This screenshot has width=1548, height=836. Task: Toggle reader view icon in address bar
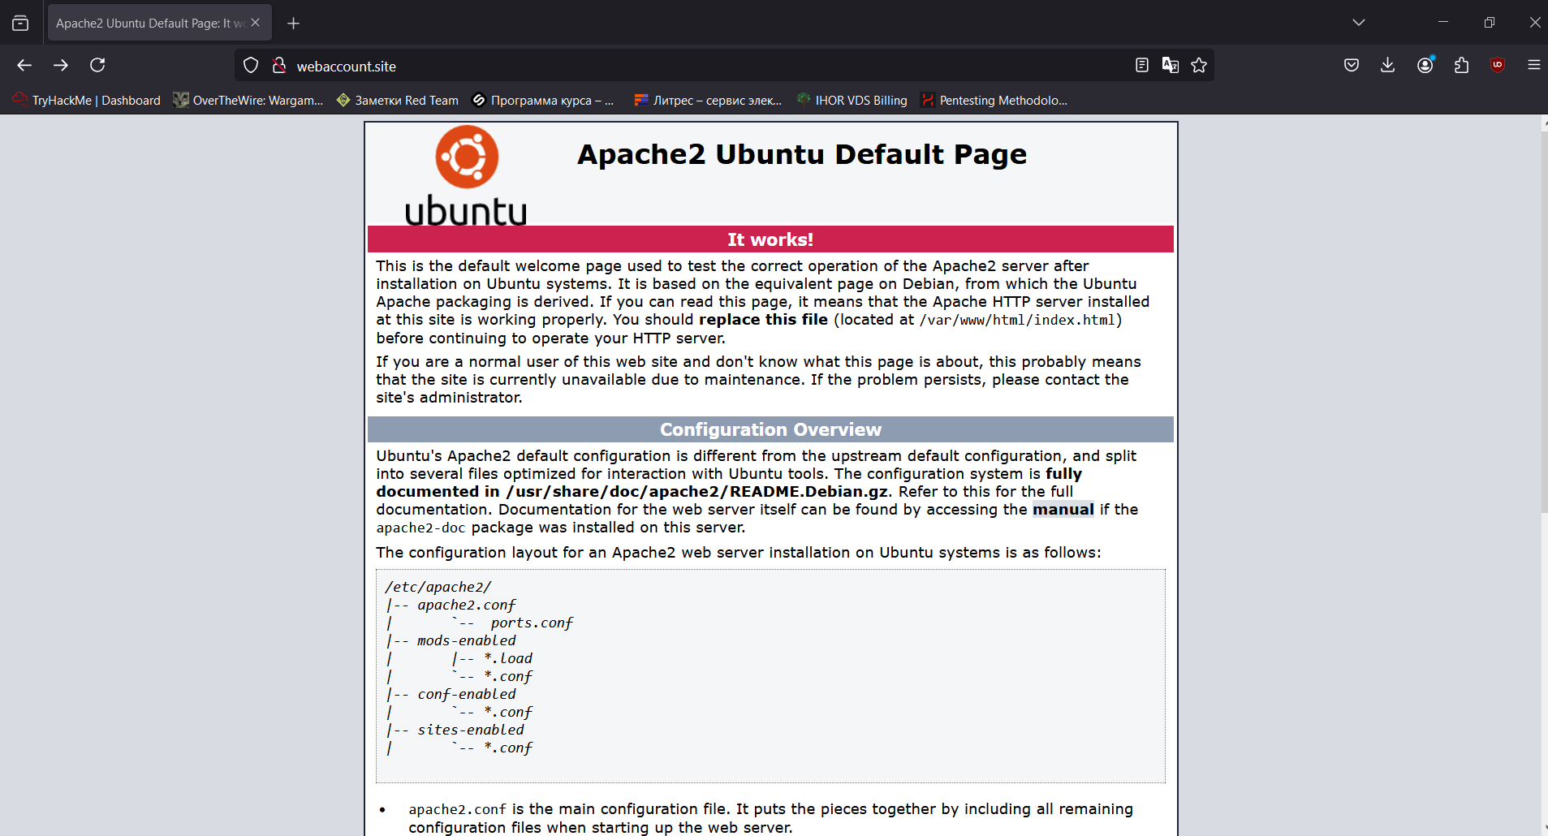[1141, 66]
